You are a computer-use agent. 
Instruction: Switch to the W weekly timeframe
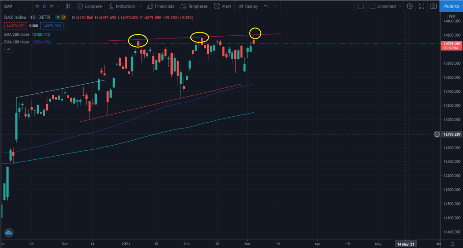click(x=51, y=6)
